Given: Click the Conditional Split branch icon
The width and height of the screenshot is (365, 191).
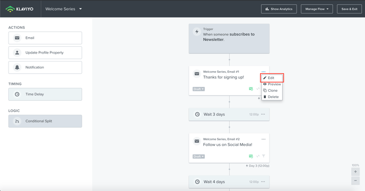Looking at the screenshot, I should pos(17,121).
